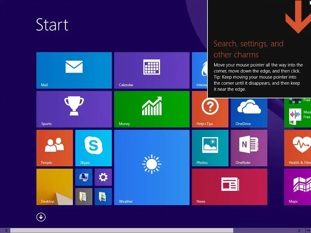
Task: Open the This PC small tile
Action: tap(84, 177)
